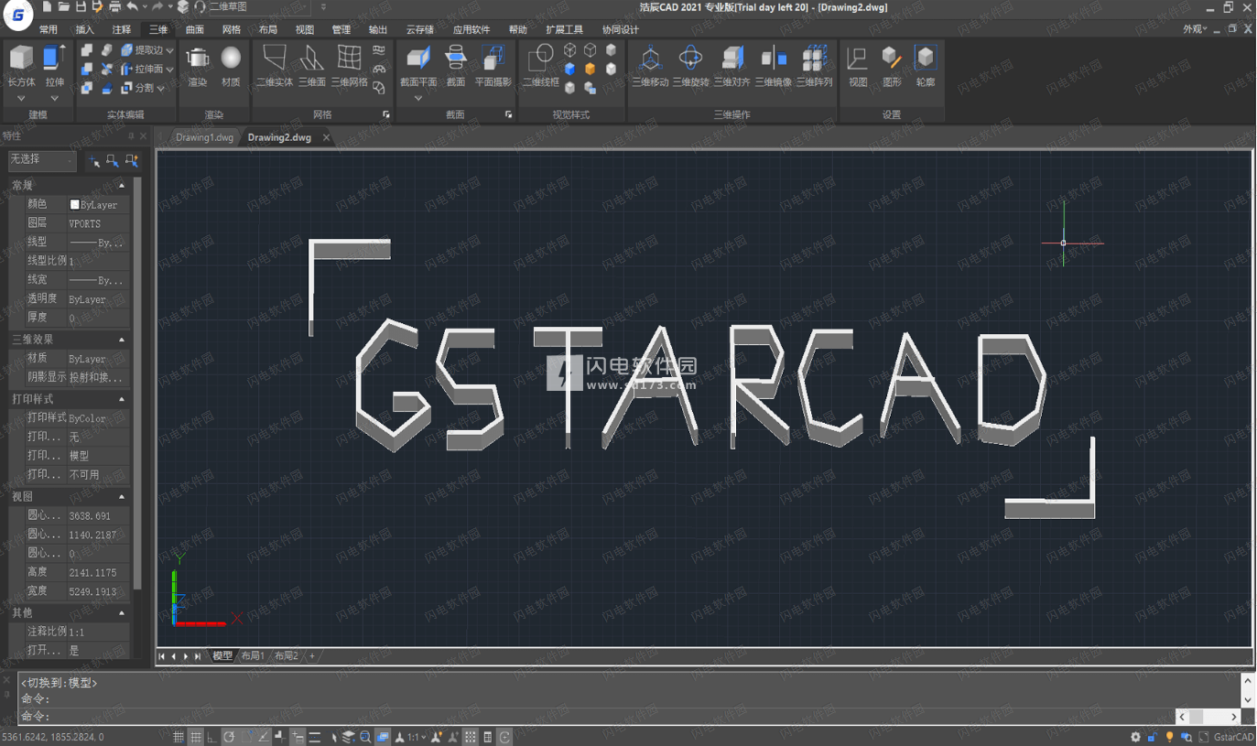Click the GstarCAD application logo button
1257x746 pixels.
17,15
